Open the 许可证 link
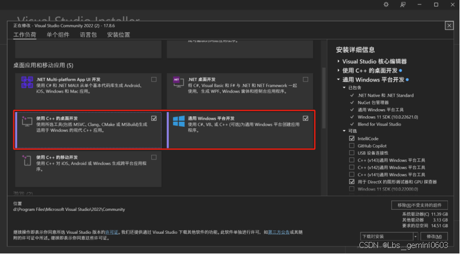Viewport: 460px width, 254px height. click(x=112, y=232)
